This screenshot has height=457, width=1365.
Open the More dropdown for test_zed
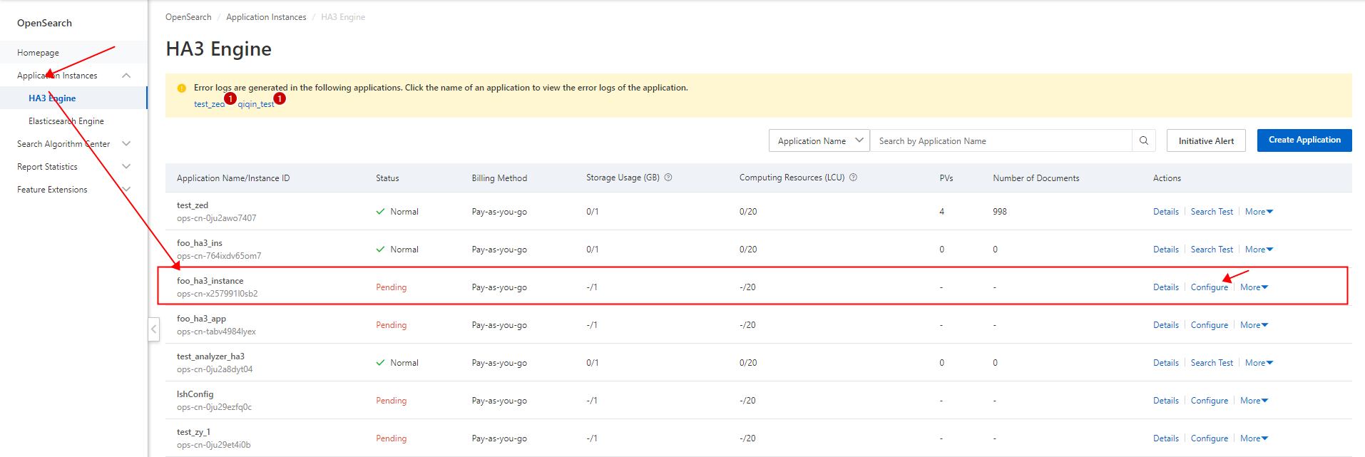click(1259, 212)
